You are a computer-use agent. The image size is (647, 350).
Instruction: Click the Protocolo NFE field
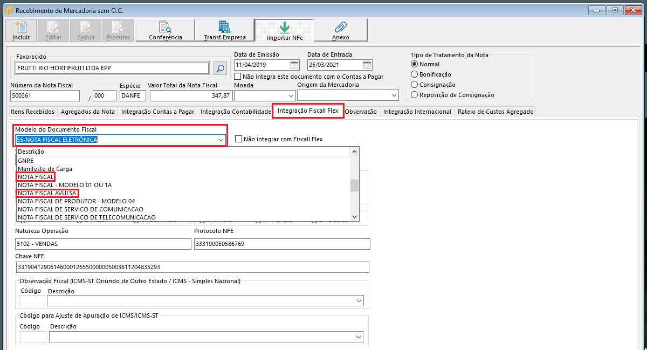pos(282,244)
